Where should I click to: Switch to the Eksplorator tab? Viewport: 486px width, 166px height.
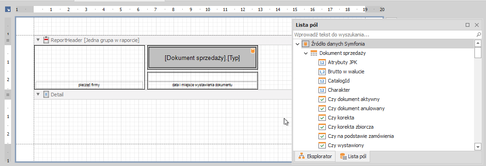coord(315,156)
